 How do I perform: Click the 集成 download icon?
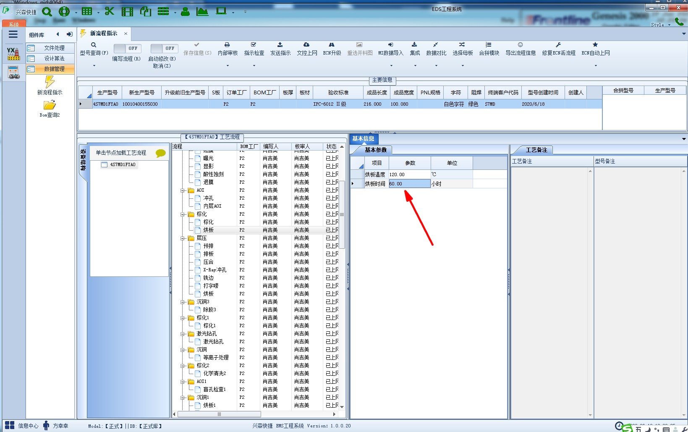pos(414,44)
